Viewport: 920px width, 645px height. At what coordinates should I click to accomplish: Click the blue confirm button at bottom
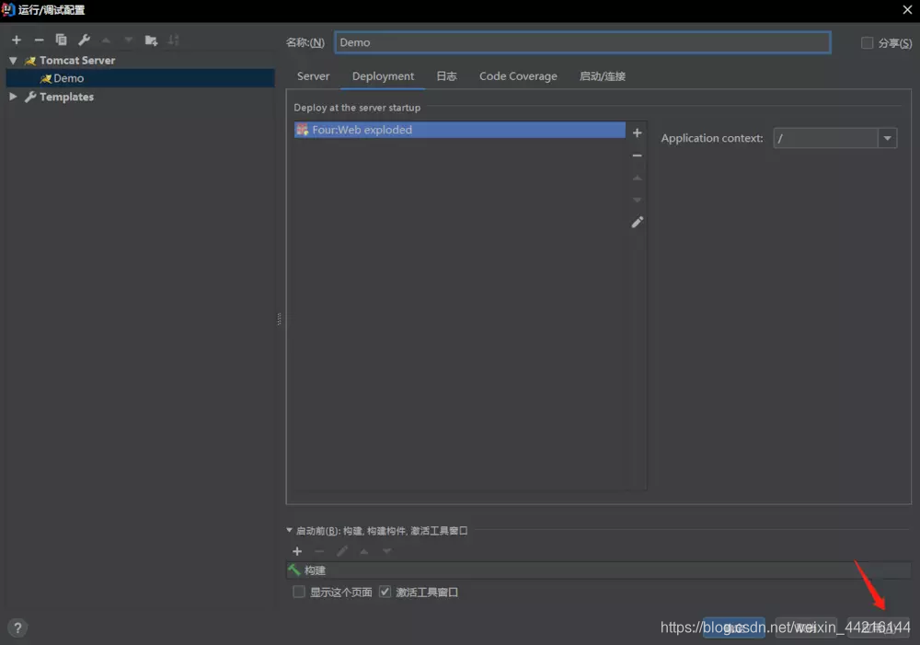click(734, 628)
